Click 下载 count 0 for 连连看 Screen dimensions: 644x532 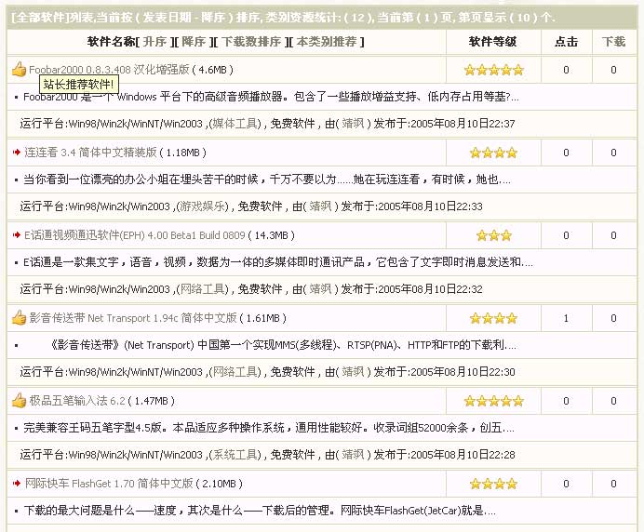click(x=613, y=153)
